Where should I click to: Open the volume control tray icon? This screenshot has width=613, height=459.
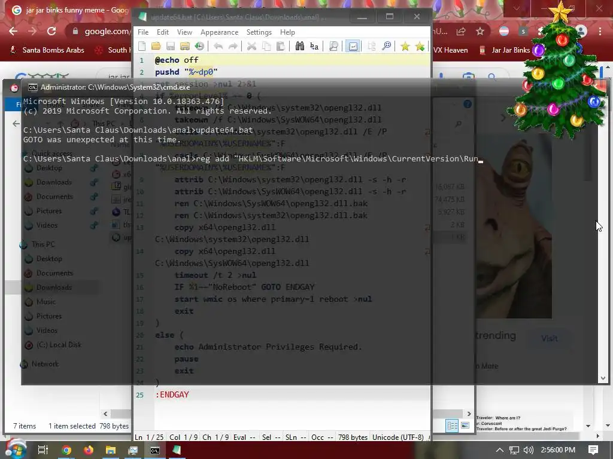tap(528, 450)
